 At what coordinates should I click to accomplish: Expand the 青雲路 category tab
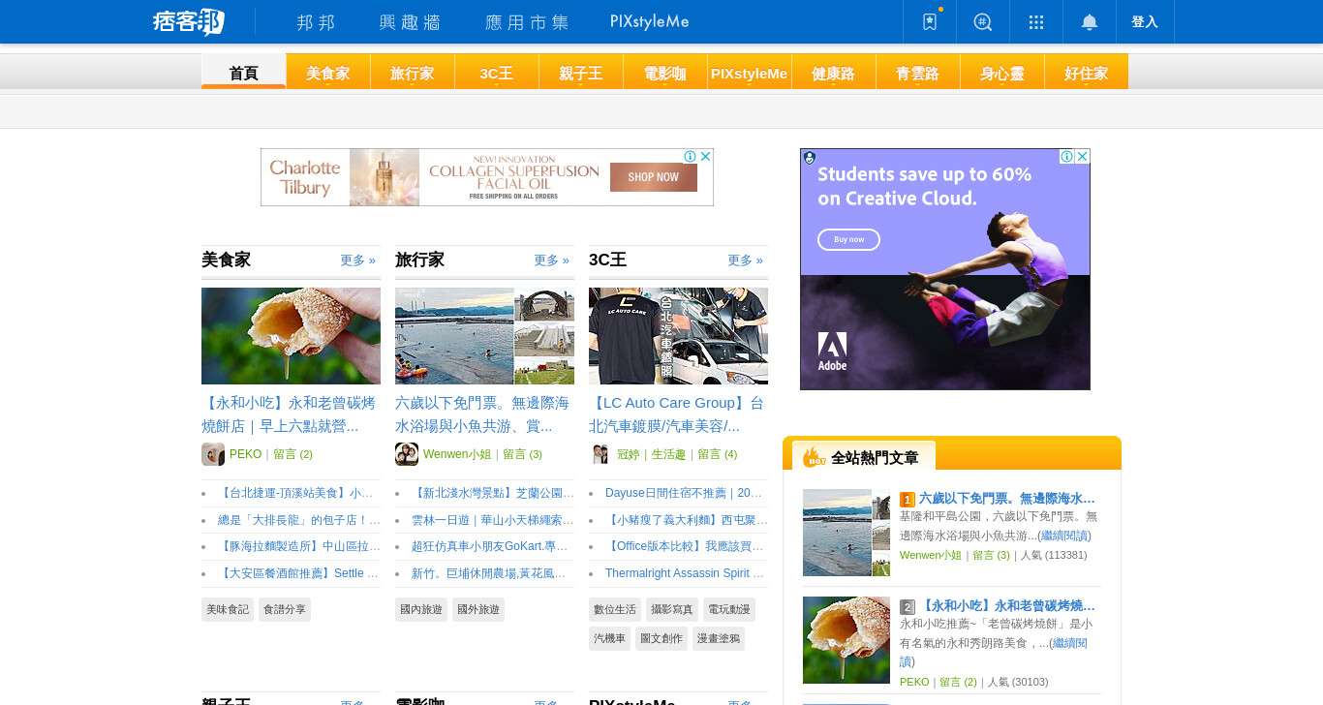click(x=917, y=72)
